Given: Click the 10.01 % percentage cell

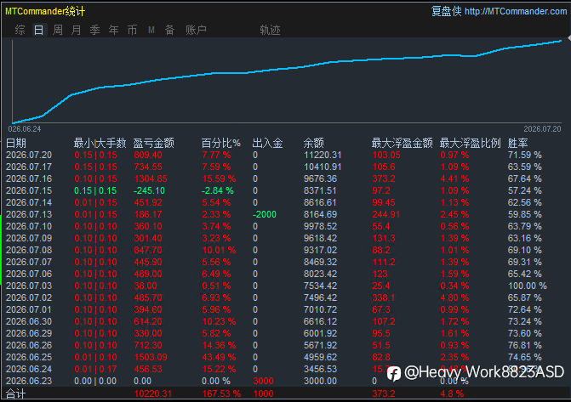Looking at the screenshot, I should pos(219,251).
